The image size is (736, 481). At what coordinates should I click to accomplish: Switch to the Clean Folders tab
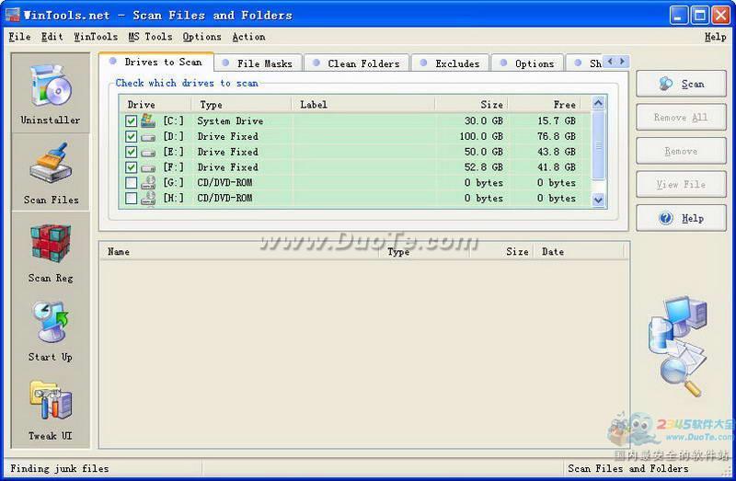click(357, 63)
